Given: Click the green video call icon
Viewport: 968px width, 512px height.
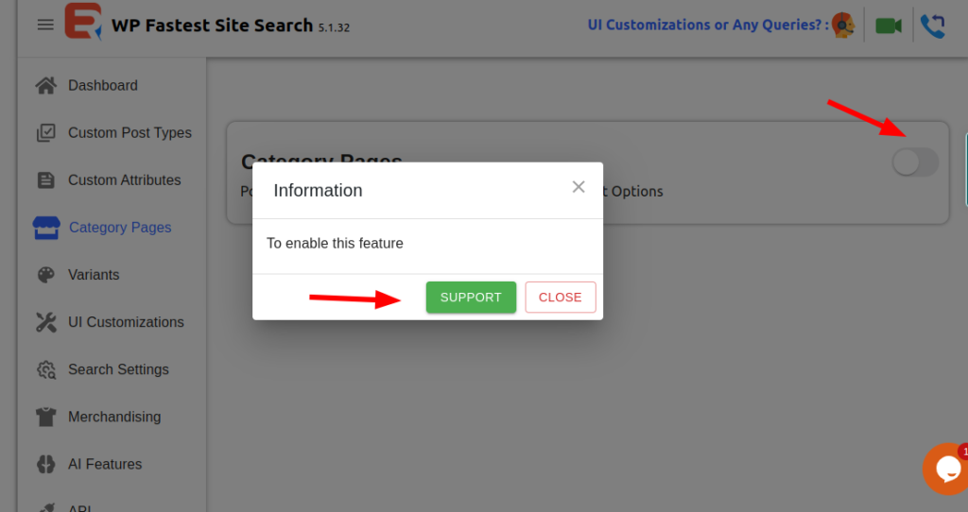Looking at the screenshot, I should [888, 26].
